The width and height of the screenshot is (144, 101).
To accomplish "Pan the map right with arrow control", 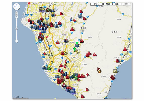I will [x=19, y=7].
